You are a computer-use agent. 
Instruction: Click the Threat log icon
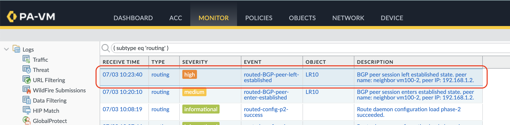26,69
